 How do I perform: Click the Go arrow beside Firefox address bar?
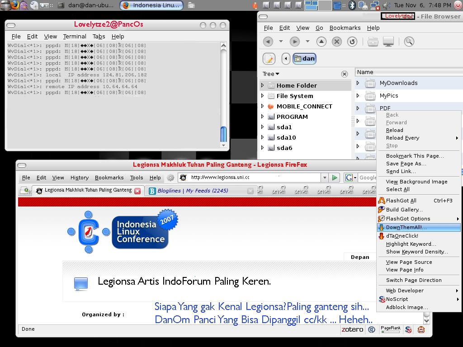click(335, 178)
